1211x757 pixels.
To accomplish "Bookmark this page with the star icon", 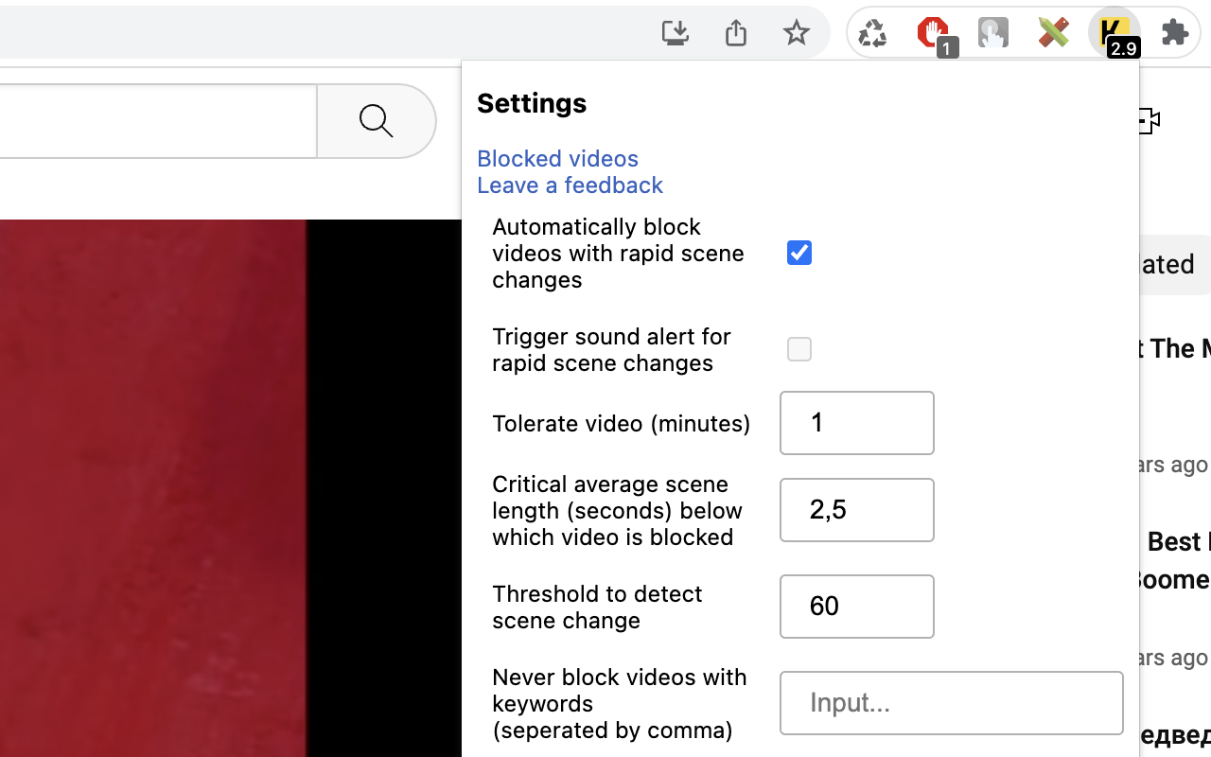I will 796,31.
